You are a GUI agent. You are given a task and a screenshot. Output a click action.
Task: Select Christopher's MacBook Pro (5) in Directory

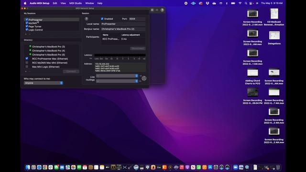point(48,54)
